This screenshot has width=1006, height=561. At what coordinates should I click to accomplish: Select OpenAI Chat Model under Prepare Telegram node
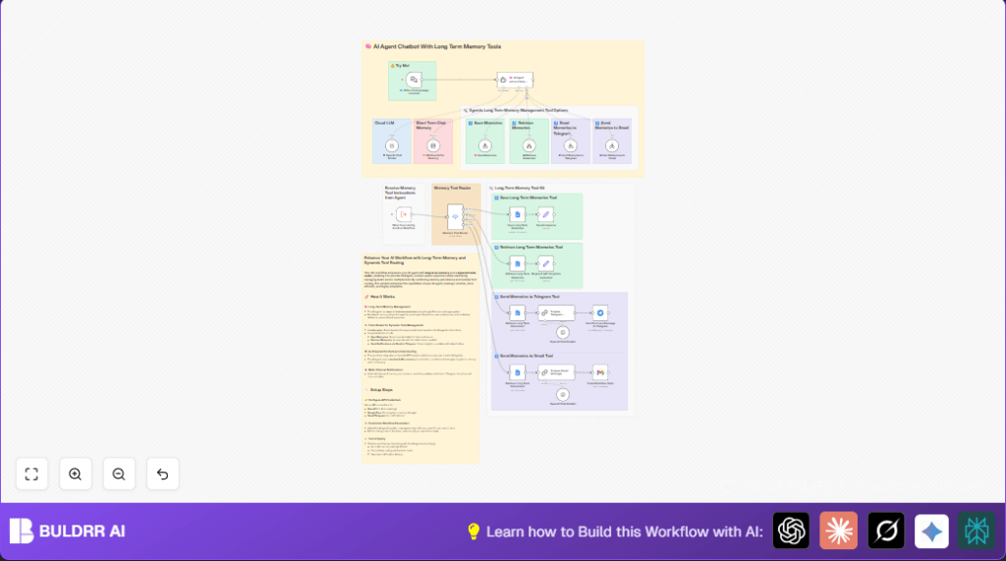pyautogui.click(x=563, y=332)
